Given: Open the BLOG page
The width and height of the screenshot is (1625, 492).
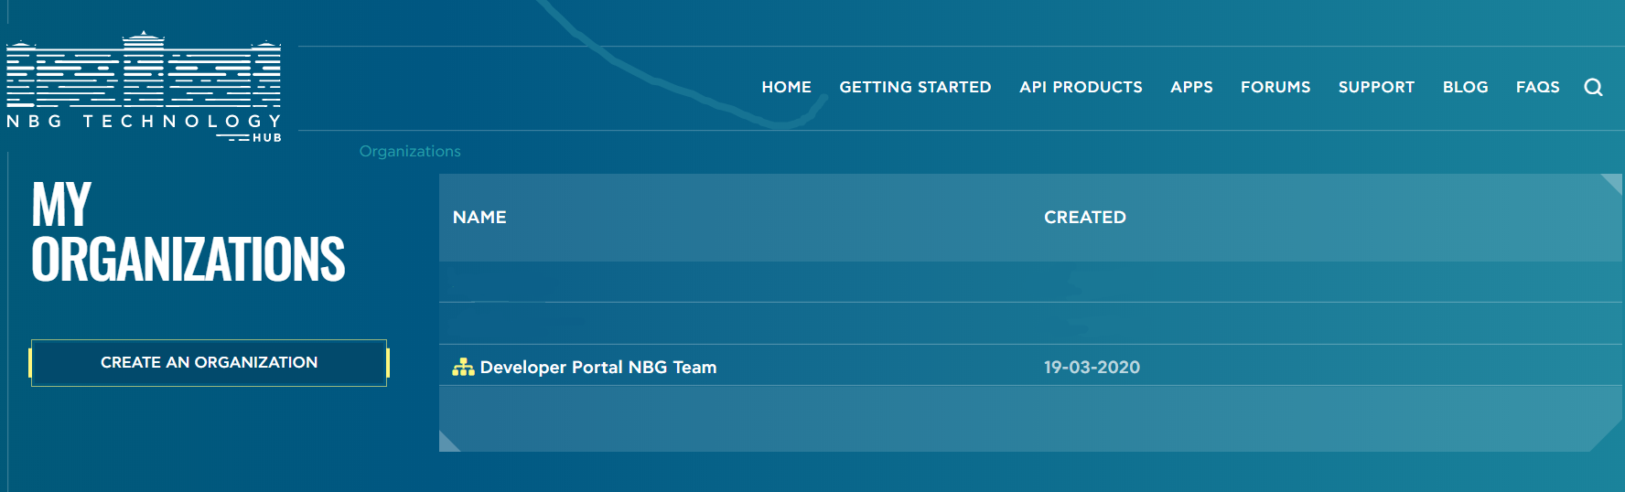Looking at the screenshot, I should 1465,87.
